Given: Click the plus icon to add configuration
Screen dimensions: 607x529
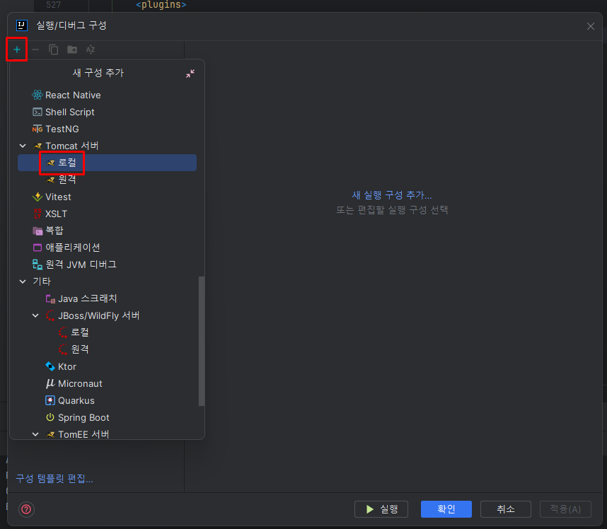Looking at the screenshot, I should (x=17, y=50).
